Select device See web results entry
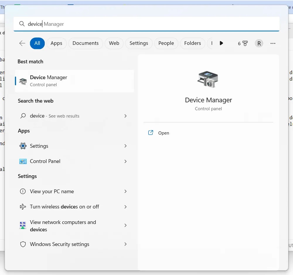Image resolution: width=293 pixels, height=275 pixels. click(x=74, y=116)
